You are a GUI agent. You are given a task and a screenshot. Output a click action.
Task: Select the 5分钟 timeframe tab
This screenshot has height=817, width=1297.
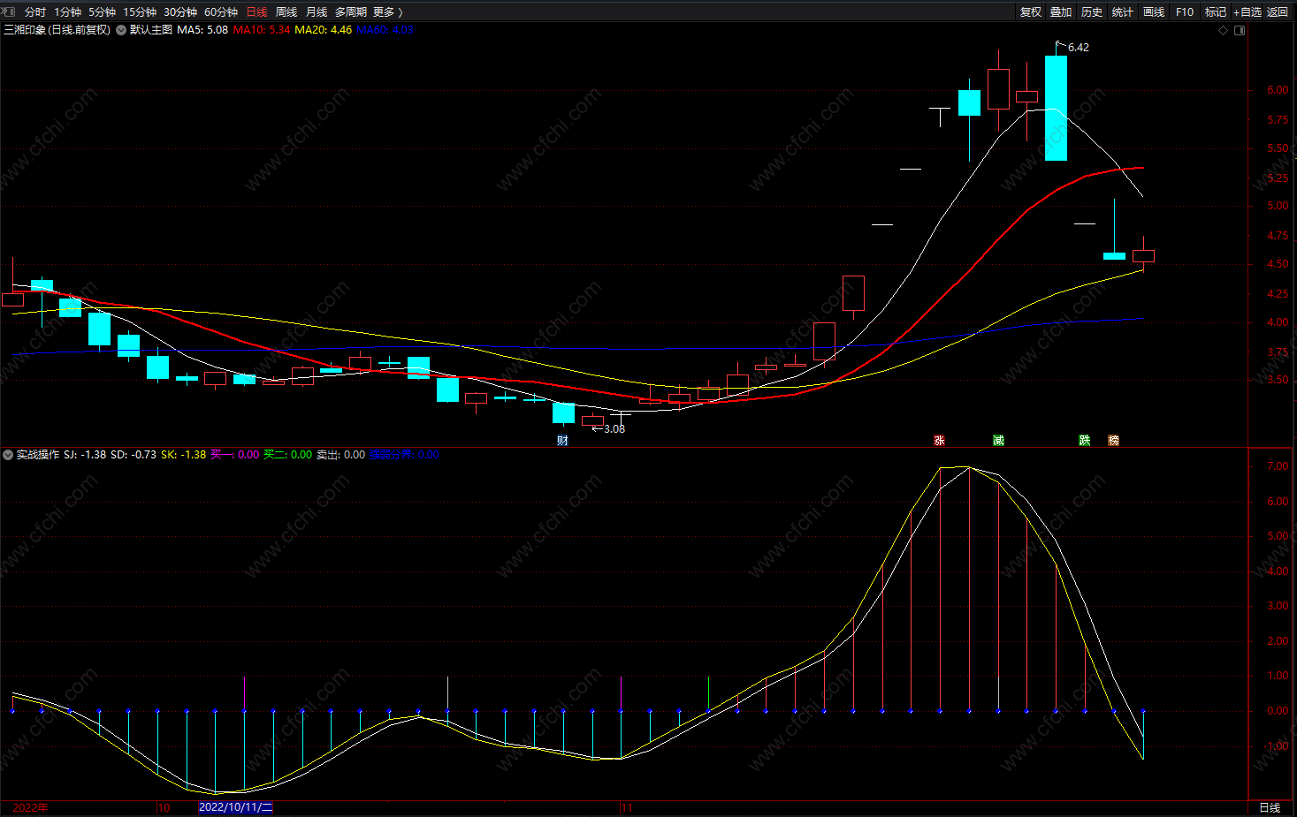(x=102, y=11)
